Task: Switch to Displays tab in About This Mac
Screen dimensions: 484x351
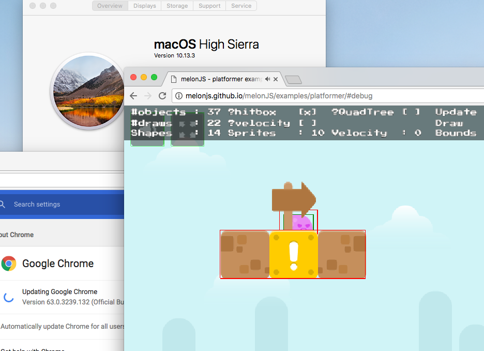Action: (144, 6)
